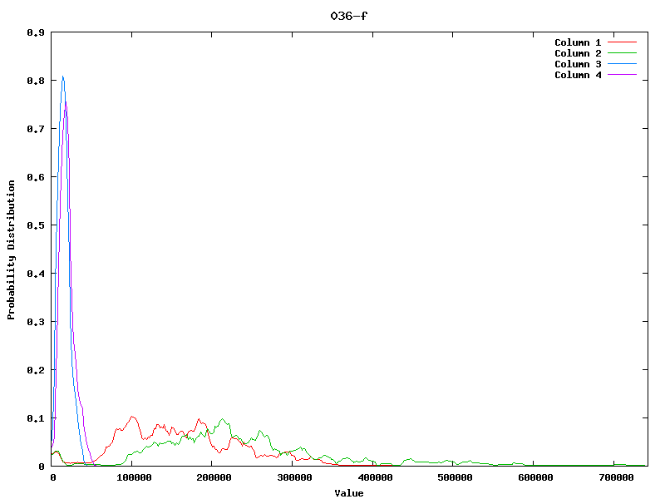Click the peak of the purple Column 4 curve
This screenshot has width=665, height=499.
click(66, 102)
